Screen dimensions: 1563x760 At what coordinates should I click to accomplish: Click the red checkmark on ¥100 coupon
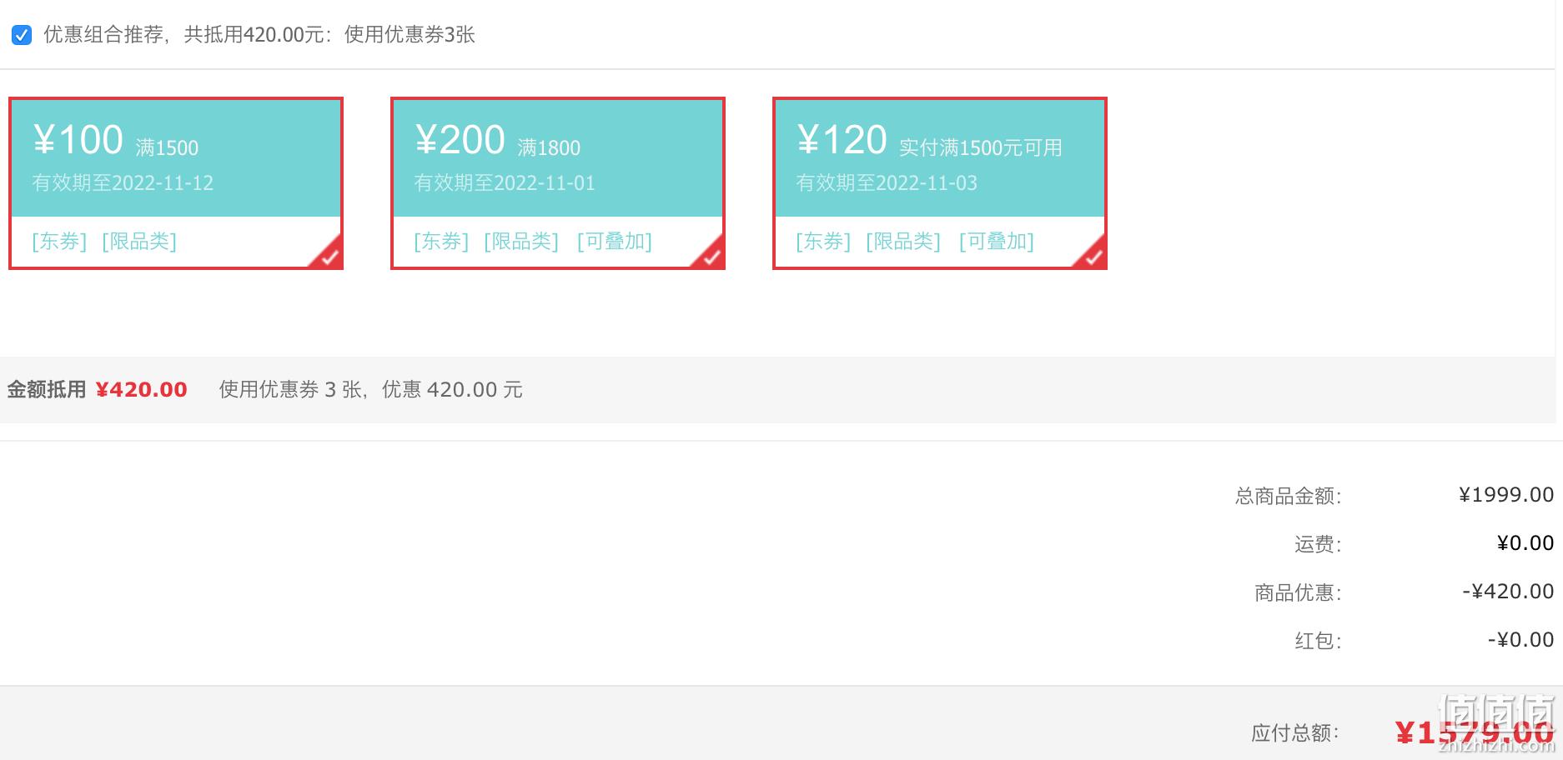(x=329, y=256)
